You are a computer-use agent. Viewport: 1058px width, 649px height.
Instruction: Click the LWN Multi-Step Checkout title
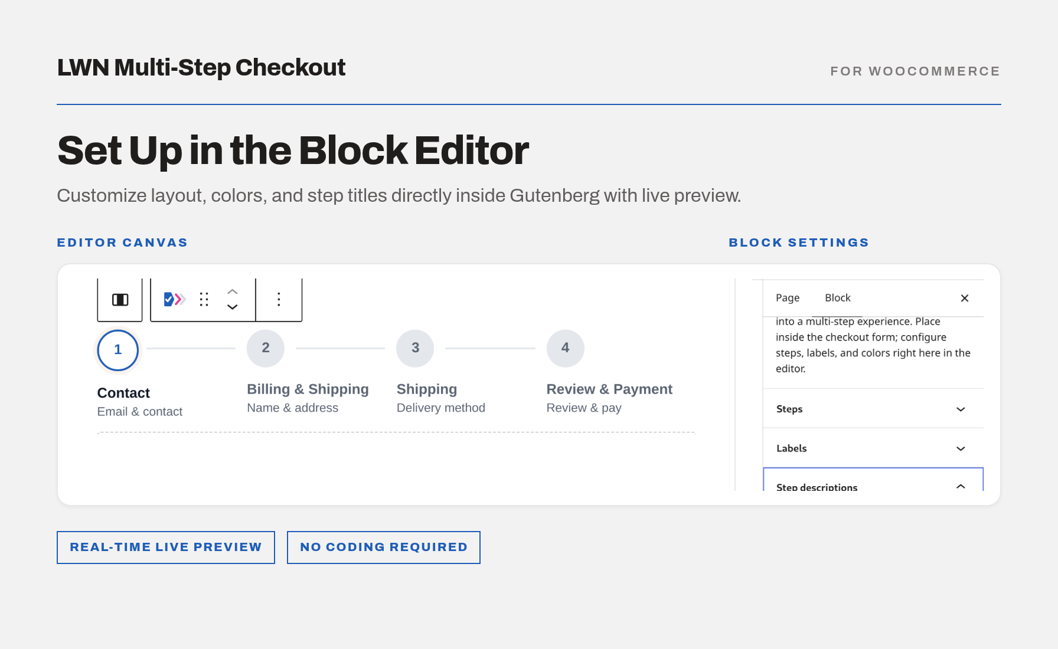pos(201,68)
